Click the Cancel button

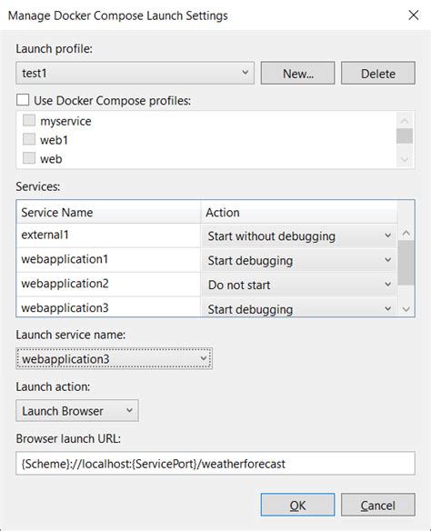[378, 505]
